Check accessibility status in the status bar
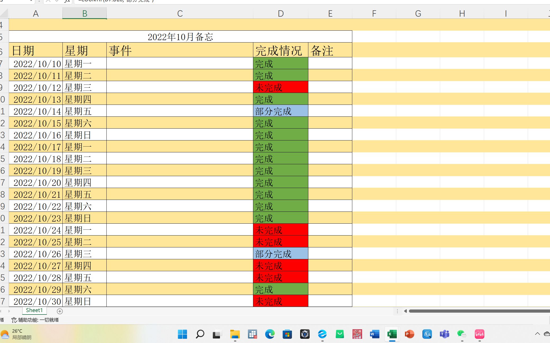The width and height of the screenshot is (550, 343). point(35,320)
